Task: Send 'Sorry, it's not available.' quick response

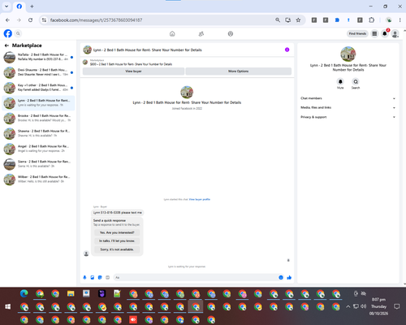Action: (117, 249)
